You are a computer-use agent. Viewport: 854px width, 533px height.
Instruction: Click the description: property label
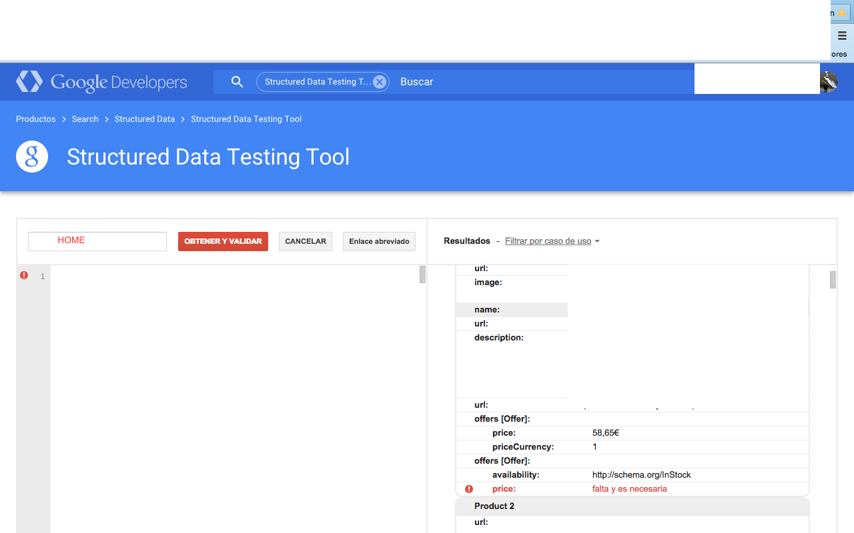(x=499, y=338)
